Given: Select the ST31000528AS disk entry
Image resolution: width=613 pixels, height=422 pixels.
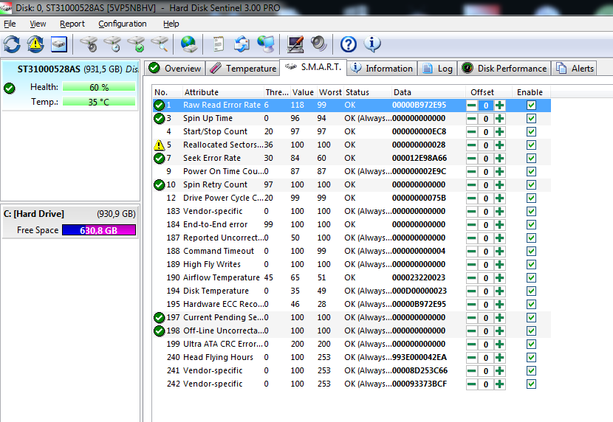Looking at the screenshot, I should coord(69,85).
